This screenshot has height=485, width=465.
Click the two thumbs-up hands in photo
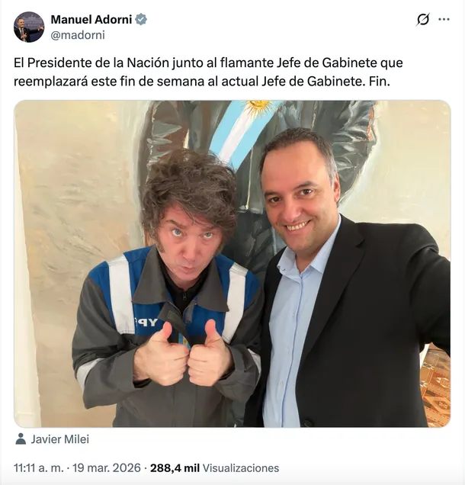(184, 355)
